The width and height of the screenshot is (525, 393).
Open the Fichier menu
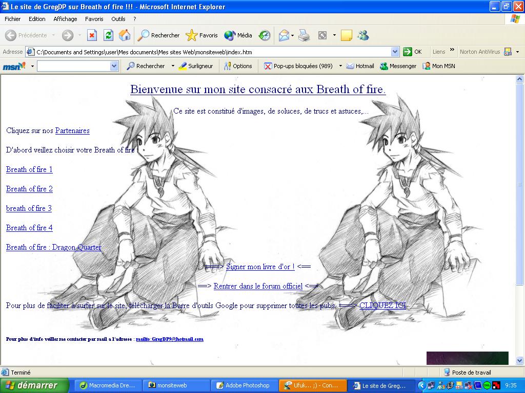tap(12, 19)
